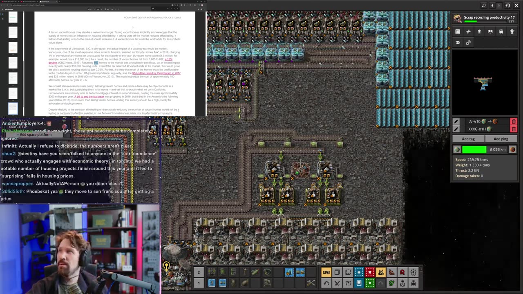Click the greyed redo arrow button

point(381,283)
